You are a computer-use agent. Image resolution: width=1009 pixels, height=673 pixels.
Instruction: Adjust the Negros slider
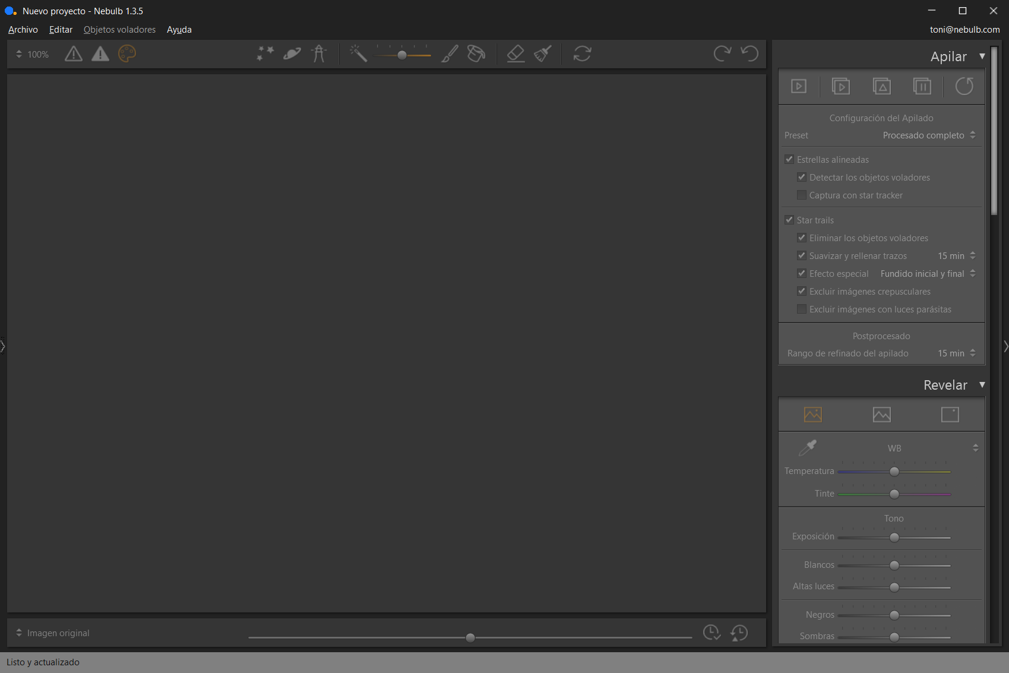click(894, 615)
